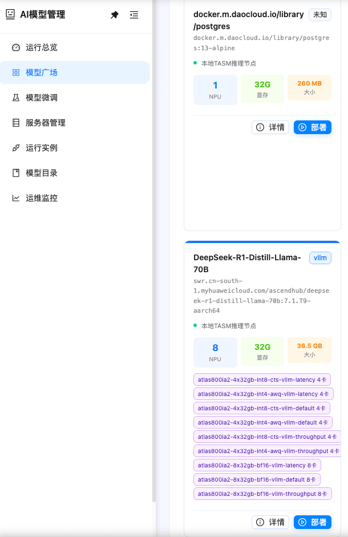The width and height of the screenshot is (348, 537).
Task: Click the 服务器管理 server icon
Action: pyautogui.click(x=16, y=123)
